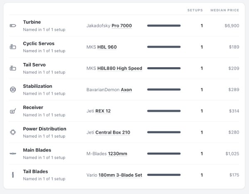249x194 pixels.
Task: Click the Main Blades usage bar
Action: (x=164, y=153)
